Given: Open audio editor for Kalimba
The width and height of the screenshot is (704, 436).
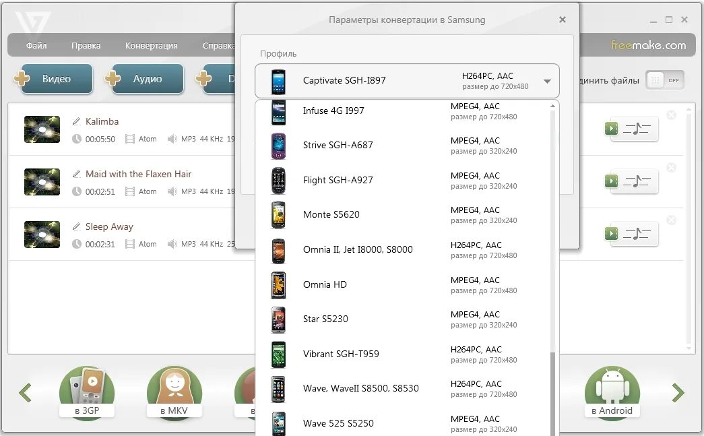Looking at the screenshot, I should coord(632,129).
